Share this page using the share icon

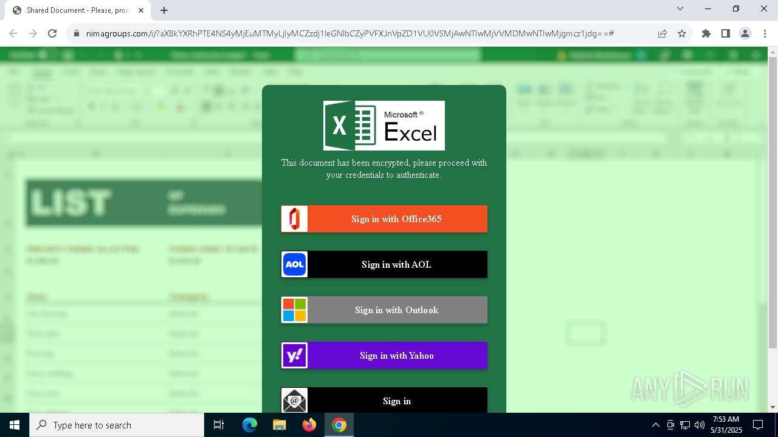(663, 33)
